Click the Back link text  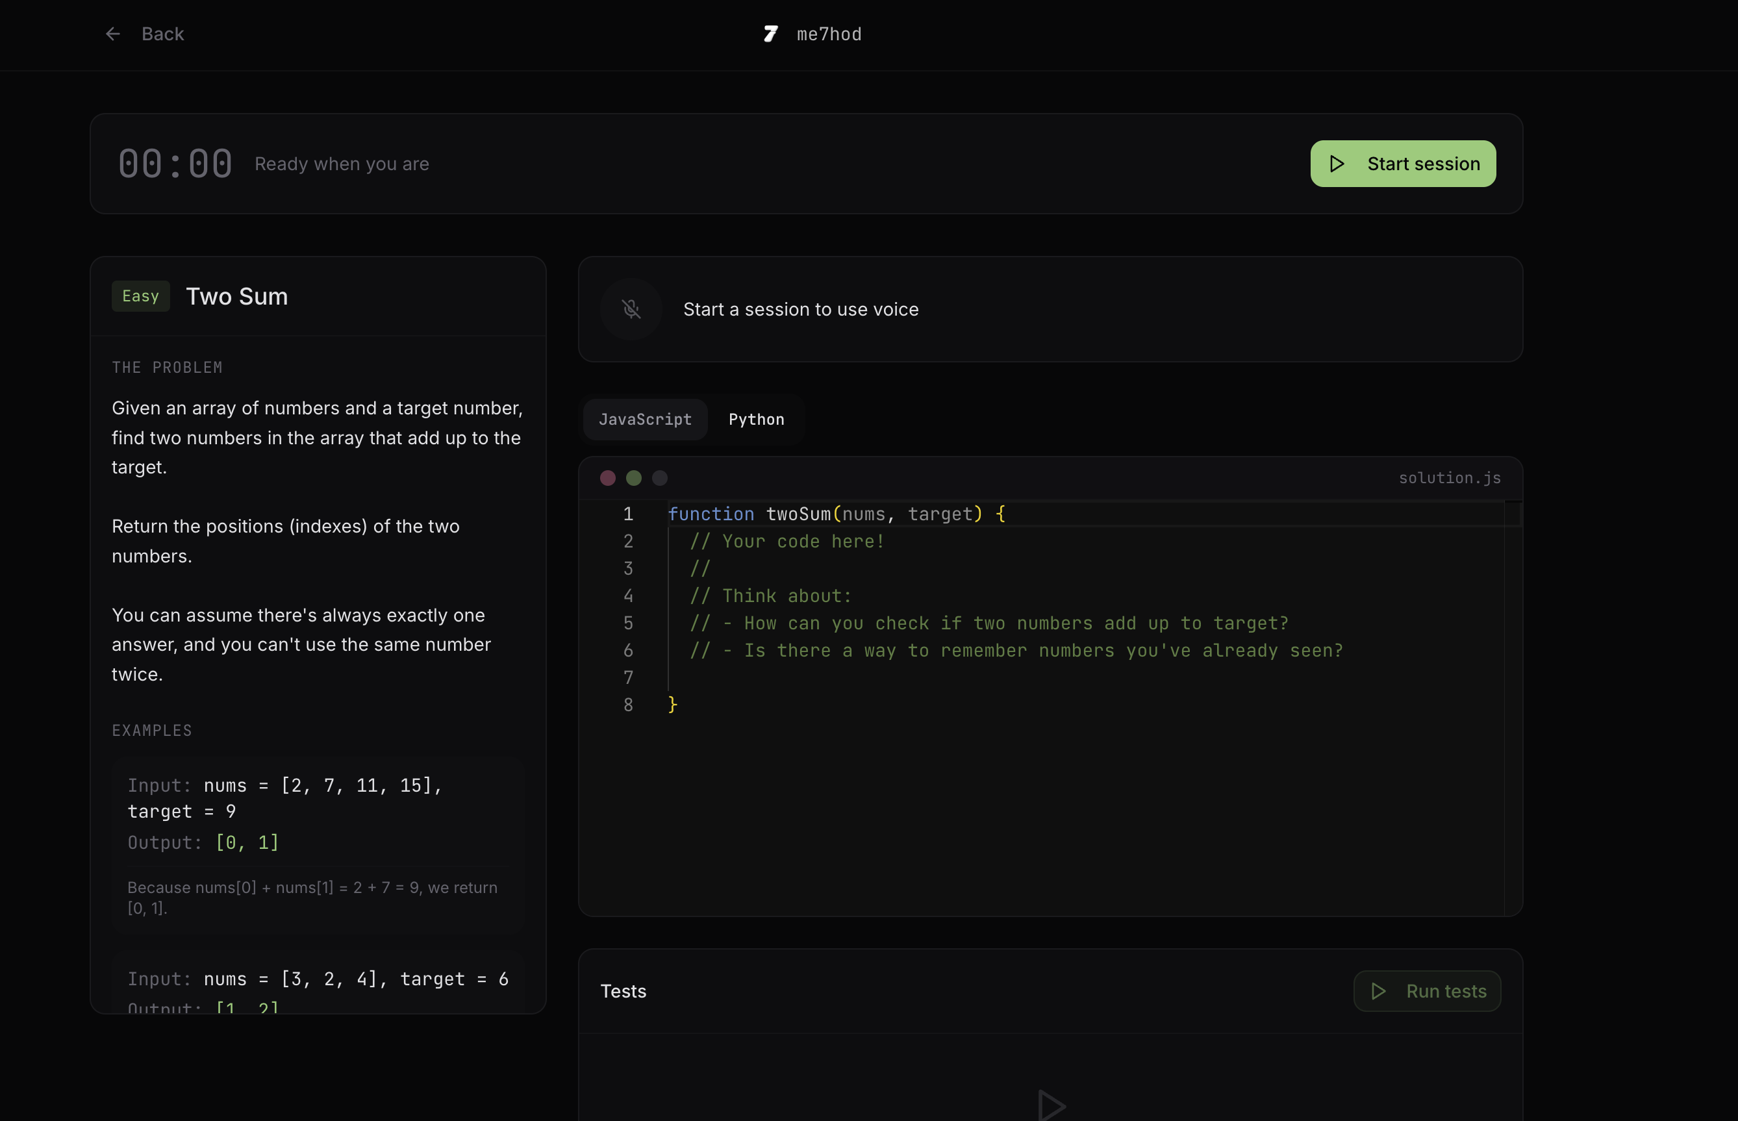[x=162, y=34]
